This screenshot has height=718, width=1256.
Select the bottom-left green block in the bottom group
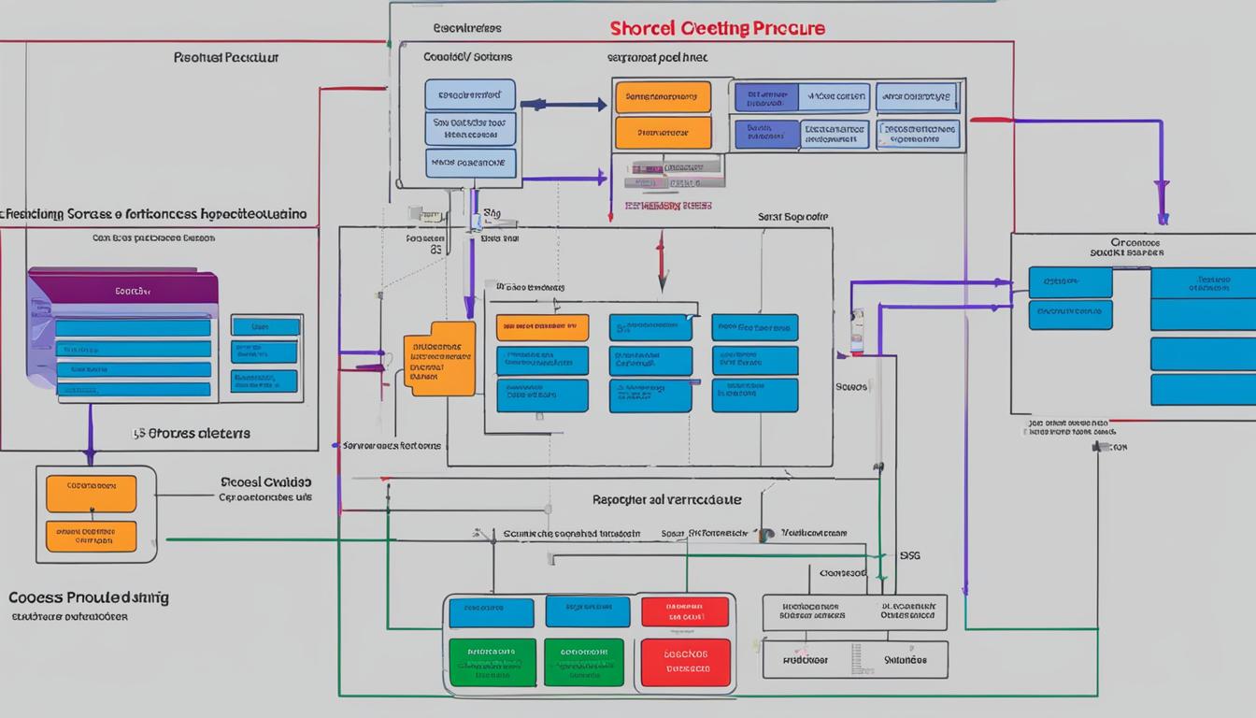click(492, 662)
